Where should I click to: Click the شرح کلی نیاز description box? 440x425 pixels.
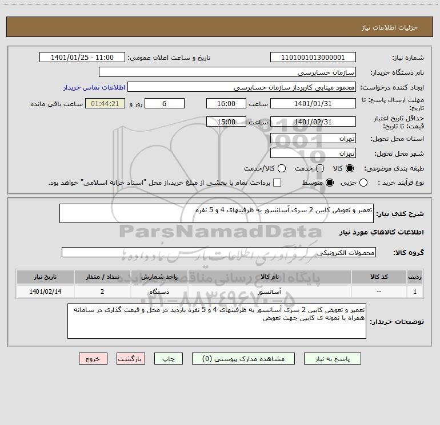tap(217, 213)
